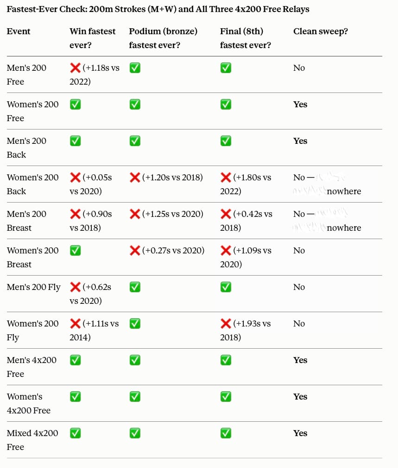
Task: Click the red X beside +1.93s vs 2018
Action: [x=226, y=324]
